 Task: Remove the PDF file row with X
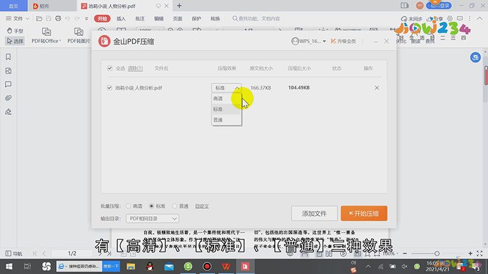(376, 88)
